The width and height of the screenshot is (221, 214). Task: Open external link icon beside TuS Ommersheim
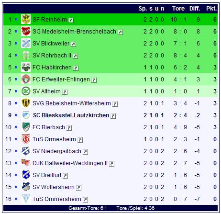(x=86, y=200)
